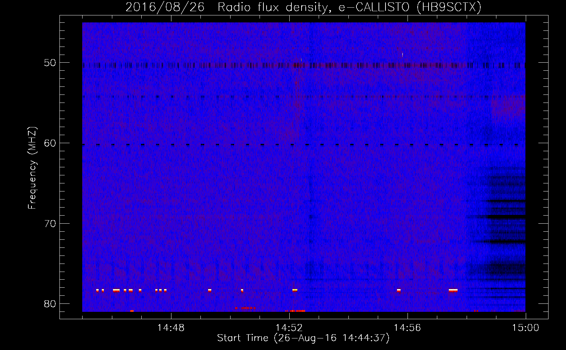The image size is (566, 350).
Task: Select the 60 tick label on the frequency axis
Action: (x=50, y=143)
